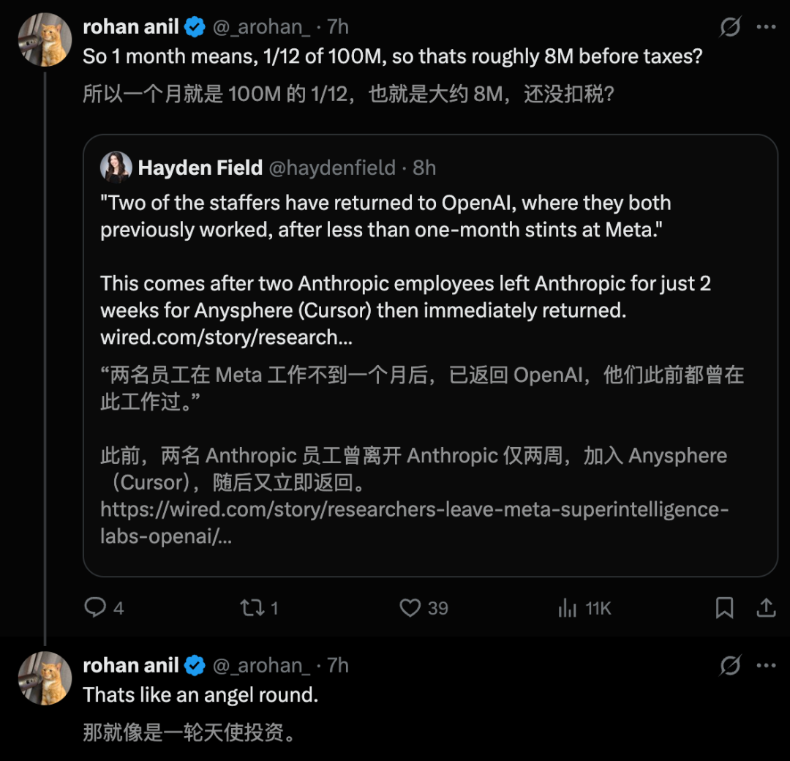The image size is (790, 761).
Task: Click the @_arohan_ handle in the reply tweet
Action: pos(261,665)
